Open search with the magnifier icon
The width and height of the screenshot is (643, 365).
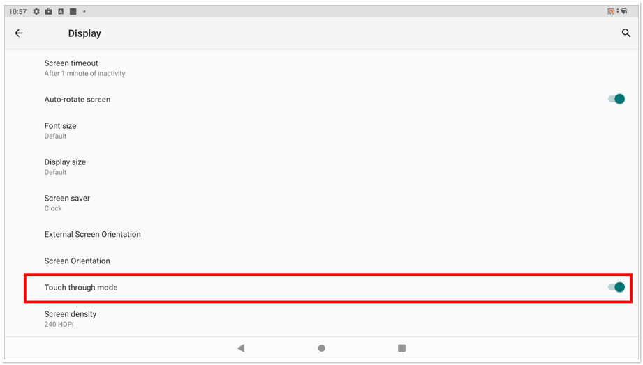point(626,33)
